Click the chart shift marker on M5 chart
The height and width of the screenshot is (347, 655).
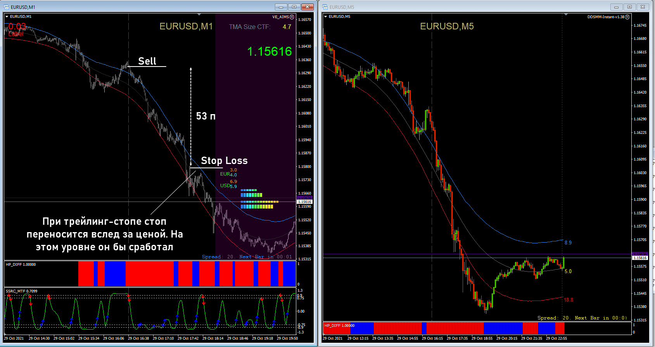566,15
